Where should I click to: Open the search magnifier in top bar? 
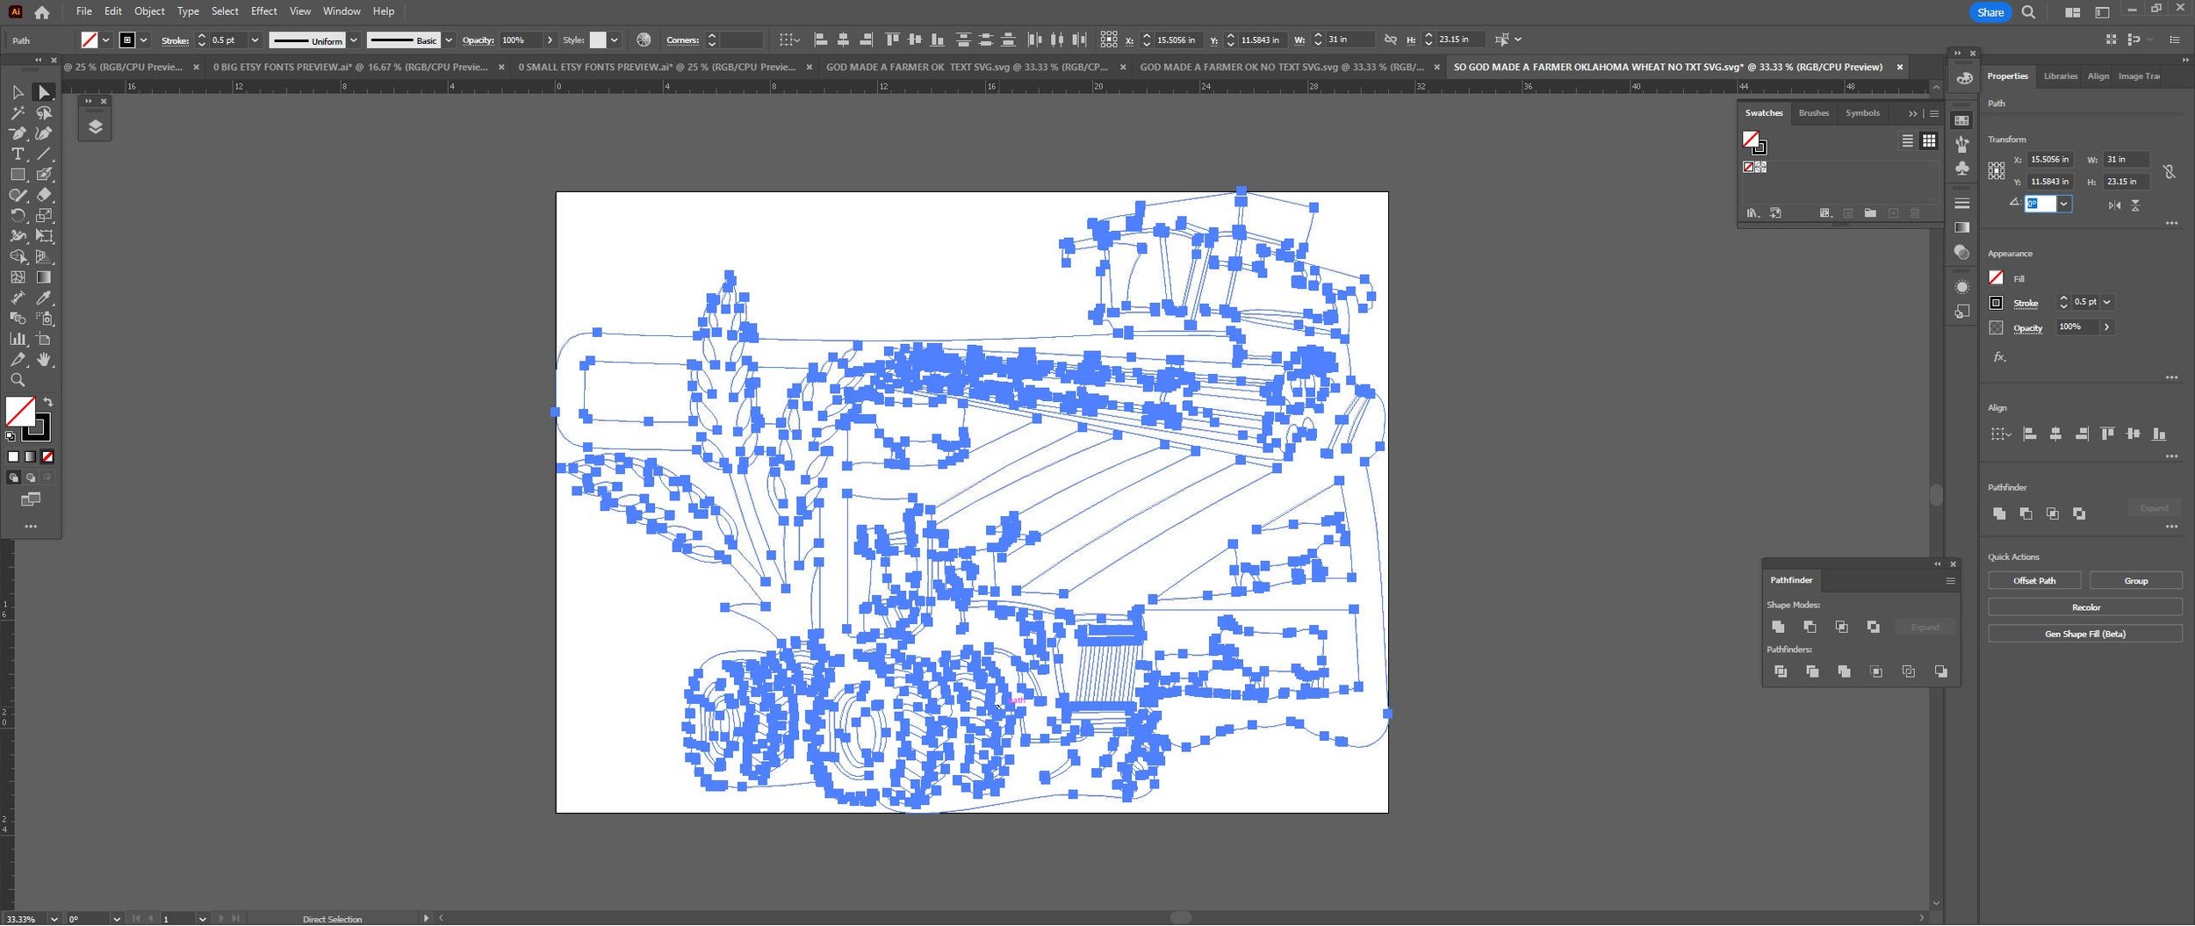click(2028, 12)
